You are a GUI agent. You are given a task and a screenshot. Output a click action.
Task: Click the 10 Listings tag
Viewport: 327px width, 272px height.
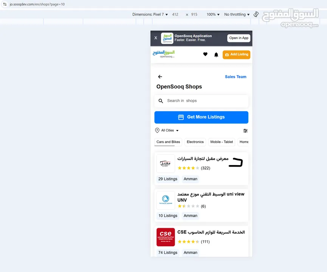coord(168,216)
